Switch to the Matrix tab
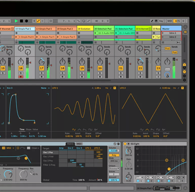The width and height of the screenshot is (195, 192). coord(70,144)
